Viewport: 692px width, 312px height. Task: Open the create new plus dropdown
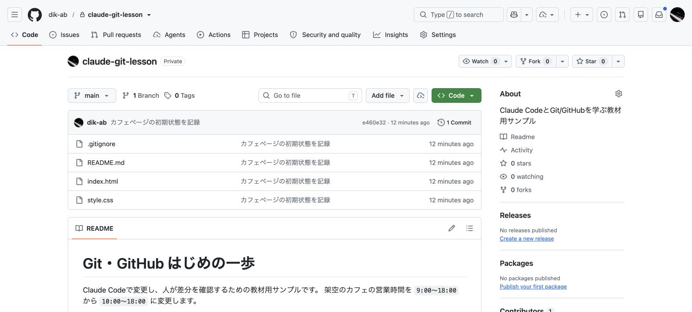point(582,15)
